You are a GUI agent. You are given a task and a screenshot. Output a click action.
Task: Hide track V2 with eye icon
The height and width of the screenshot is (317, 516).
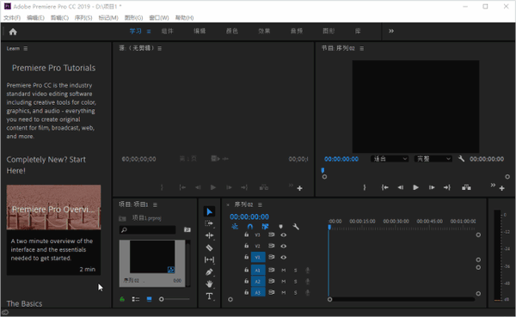coord(283,246)
